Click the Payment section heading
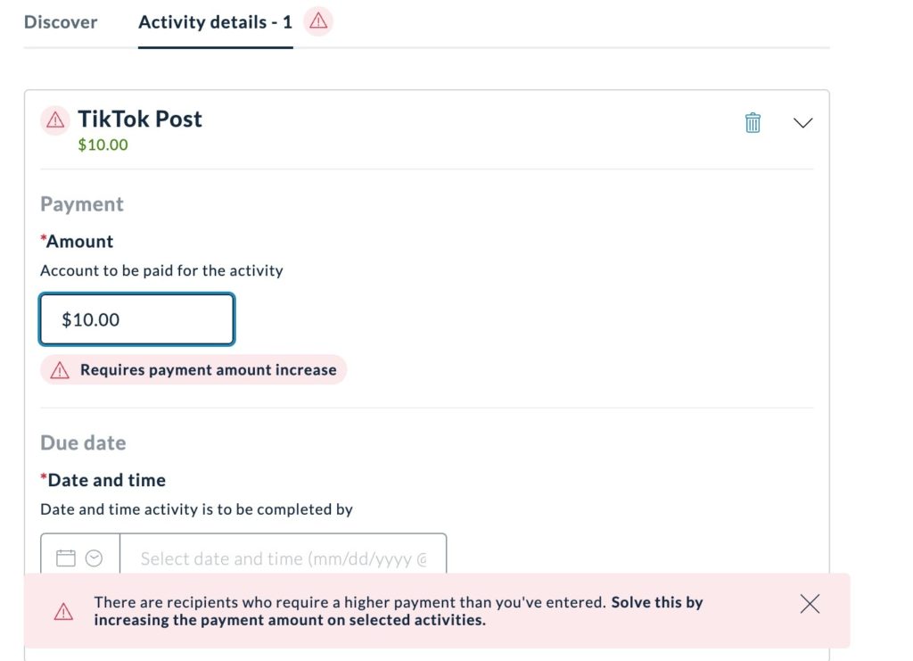The height and width of the screenshot is (661, 913). coord(81,204)
